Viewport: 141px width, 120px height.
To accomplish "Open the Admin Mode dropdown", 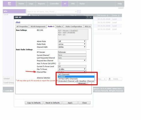I will tap(72, 41).
